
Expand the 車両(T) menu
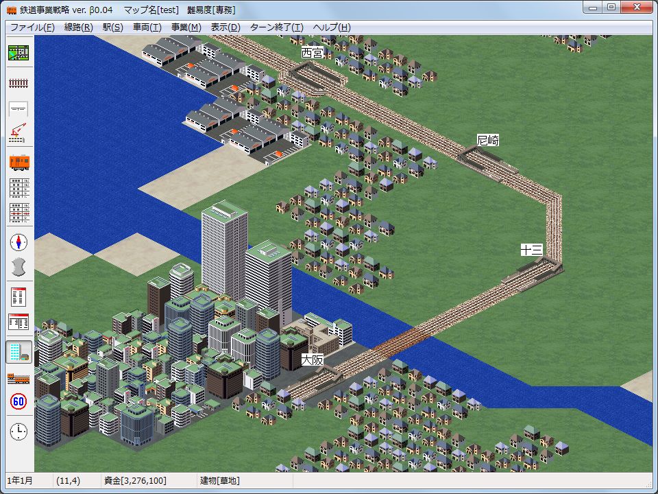(147, 27)
